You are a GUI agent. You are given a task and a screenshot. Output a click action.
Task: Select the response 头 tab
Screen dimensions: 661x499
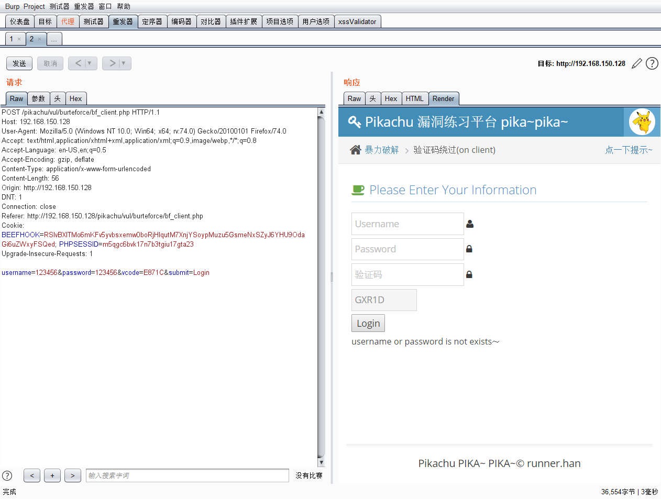[x=372, y=98]
